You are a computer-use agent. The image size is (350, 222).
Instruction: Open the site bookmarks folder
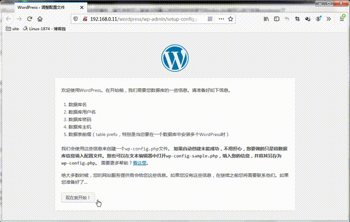12,29
